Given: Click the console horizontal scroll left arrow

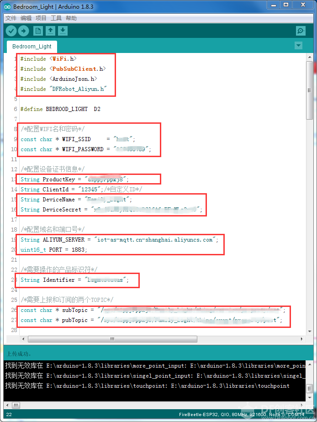Looking at the screenshot, I should coord(7,405).
